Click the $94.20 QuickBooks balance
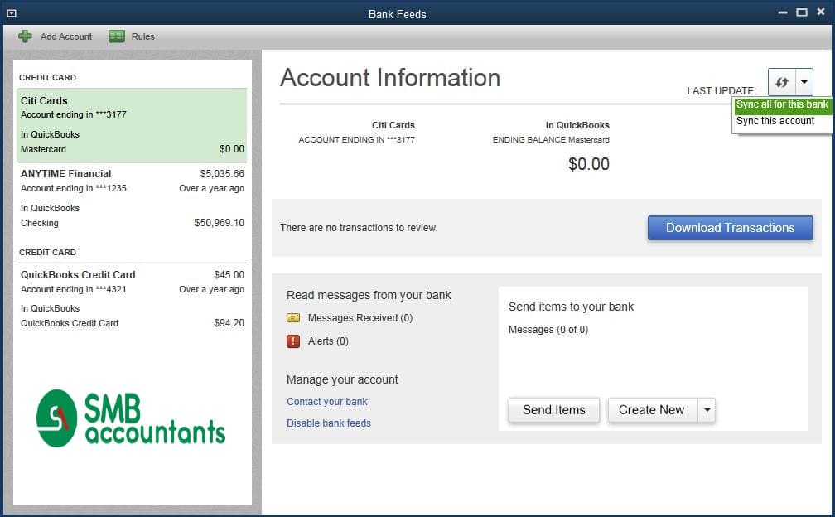835x517 pixels. 229,322
